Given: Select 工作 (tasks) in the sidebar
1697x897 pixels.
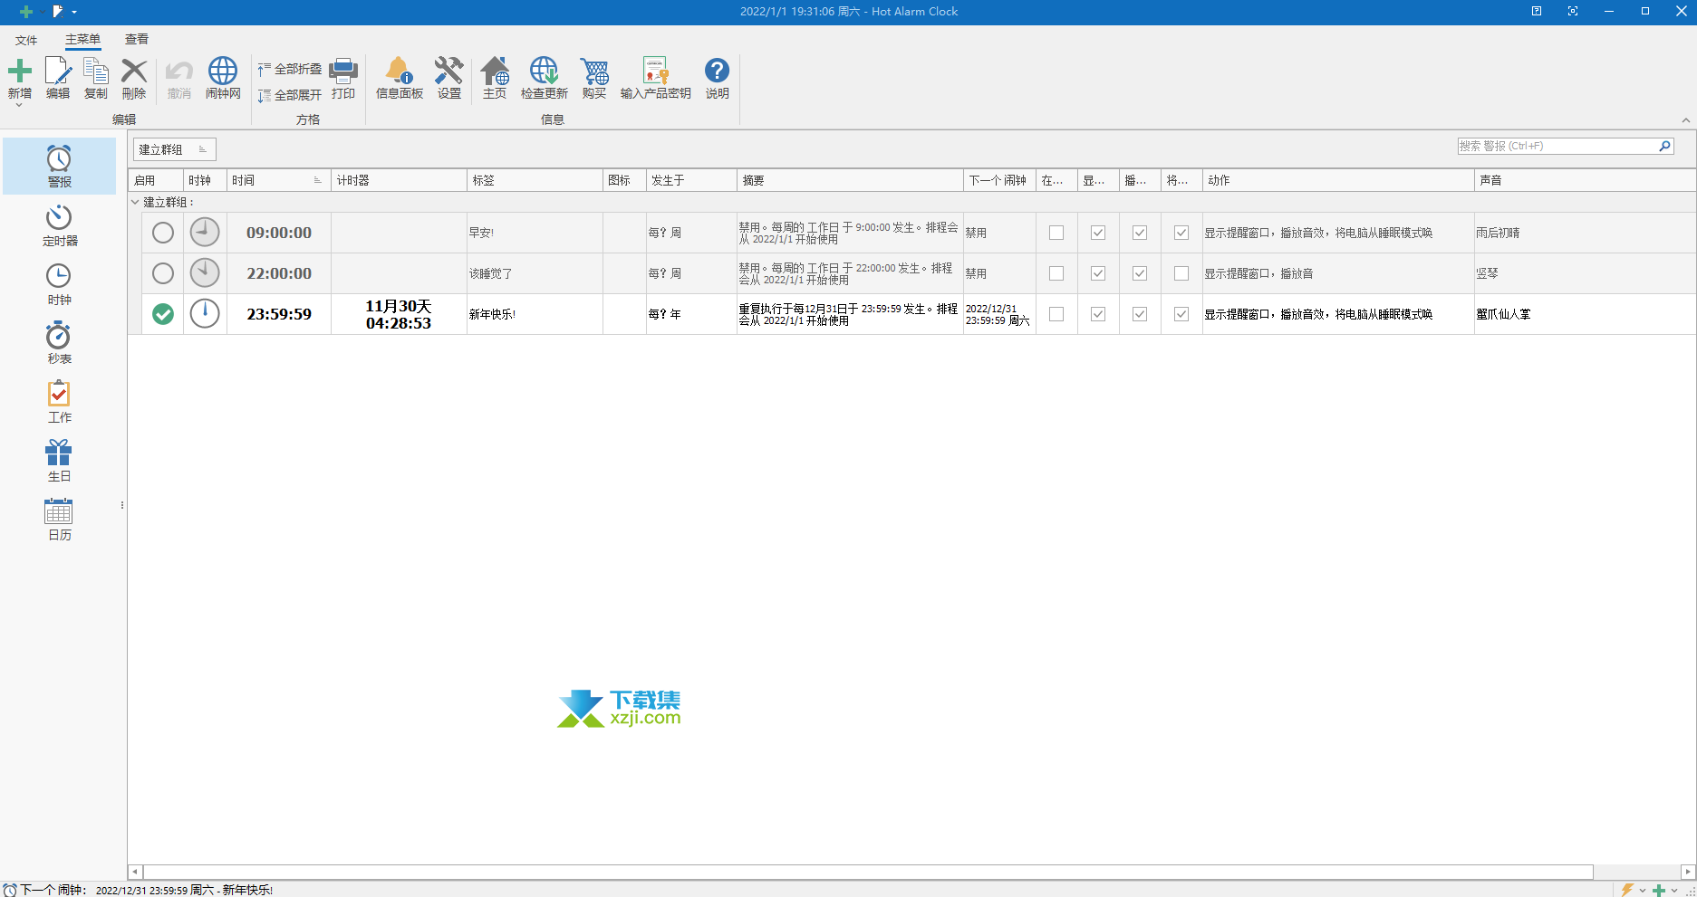Looking at the screenshot, I should tap(59, 402).
